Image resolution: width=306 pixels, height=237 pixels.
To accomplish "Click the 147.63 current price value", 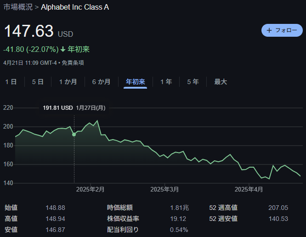I will pos(28,32).
